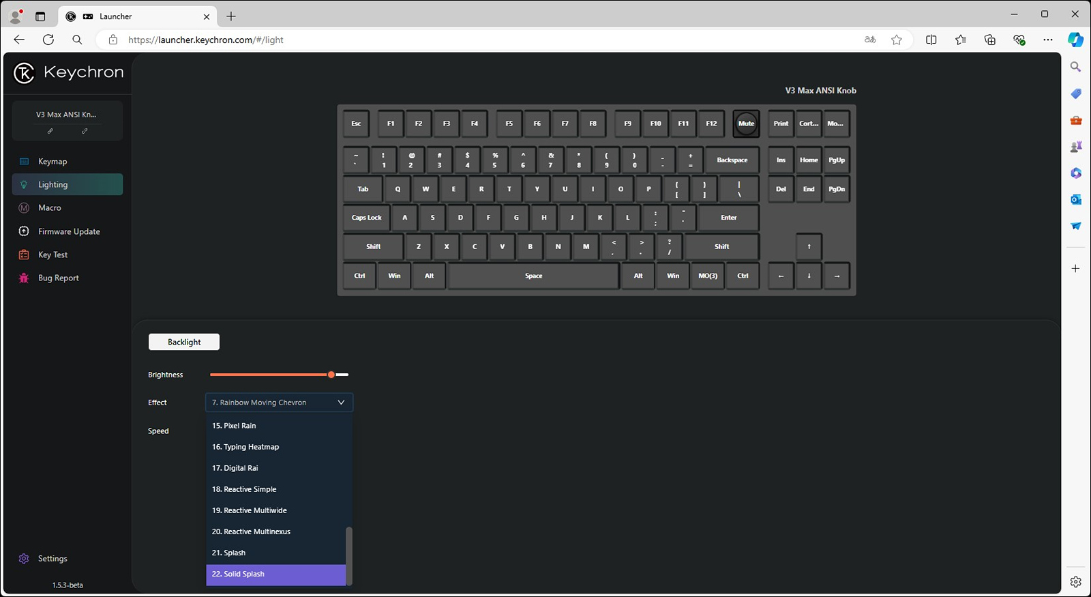
Task: Click the up arrow key on the layout
Action: point(809,247)
